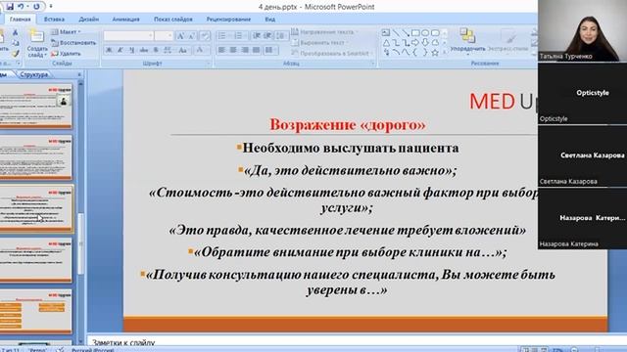Screen dimensions: 627x352
Task: Open the Анимация ribbon tab
Action: tap(126, 20)
